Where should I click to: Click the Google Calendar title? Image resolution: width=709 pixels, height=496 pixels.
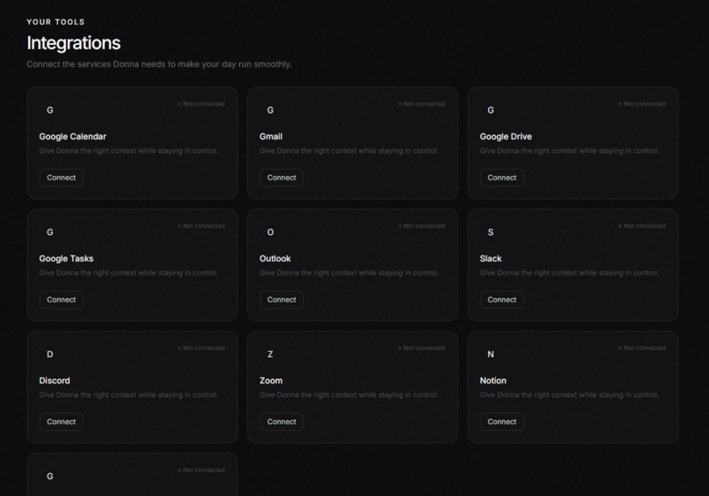coord(72,136)
